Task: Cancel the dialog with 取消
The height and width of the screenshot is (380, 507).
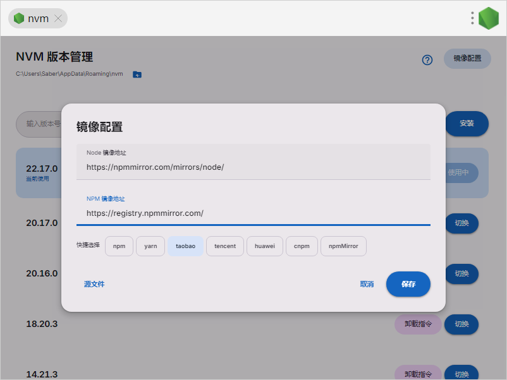Action: (367, 284)
